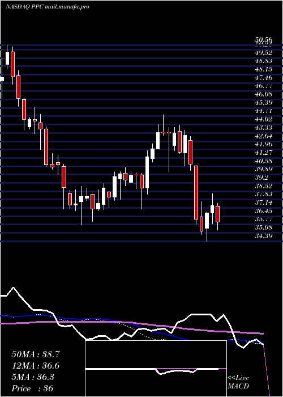The image size is (283, 397).
Task: Select the 50MA : 38.7 readout
Action: point(36,354)
